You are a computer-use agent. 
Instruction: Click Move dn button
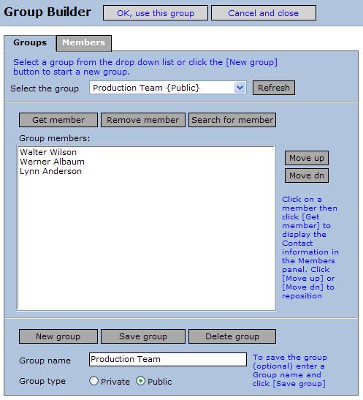pyautogui.click(x=307, y=176)
